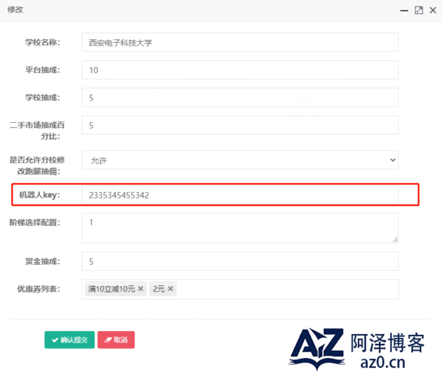Click the 阶梯选择配置 label
Viewport: 442px width, 384px height.
pyautogui.click(x=35, y=222)
